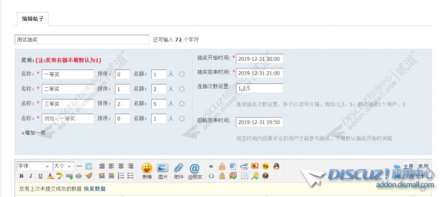The height and width of the screenshot is (197, 443).
Task: Open the 字体 font dropdown
Action: pos(34,166)
